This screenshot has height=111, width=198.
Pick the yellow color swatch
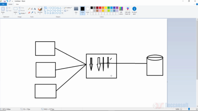pos(106,8)
